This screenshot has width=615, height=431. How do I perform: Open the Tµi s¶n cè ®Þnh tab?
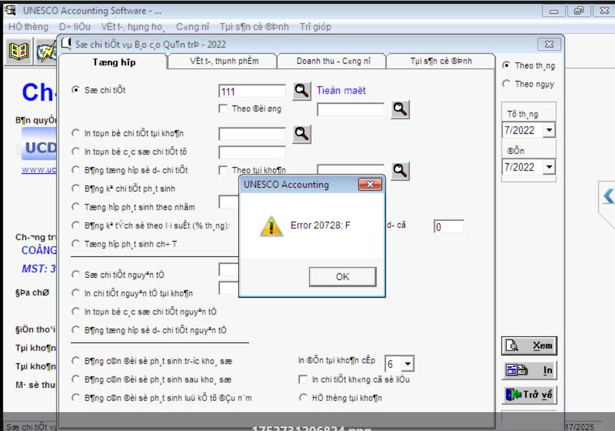click(441, 61)
